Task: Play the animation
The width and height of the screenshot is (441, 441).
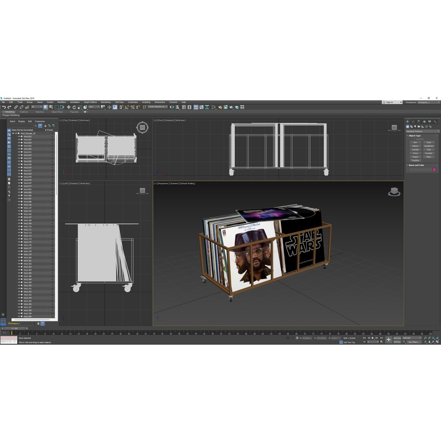Action: pos(373,338)
